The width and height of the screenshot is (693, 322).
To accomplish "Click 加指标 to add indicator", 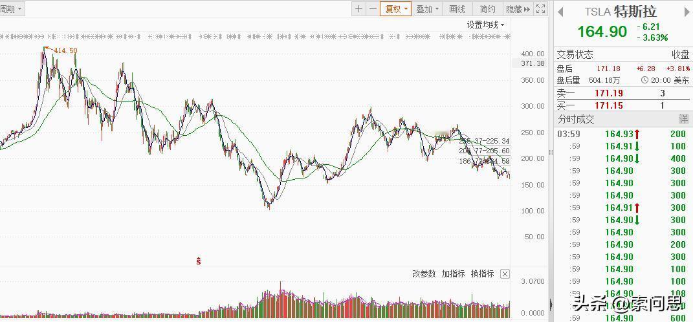I will click(x=453, y=274).
